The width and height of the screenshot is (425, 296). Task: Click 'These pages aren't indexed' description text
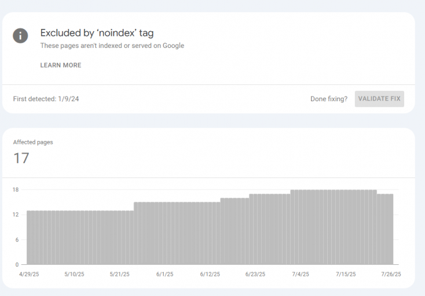click(112, 46)
